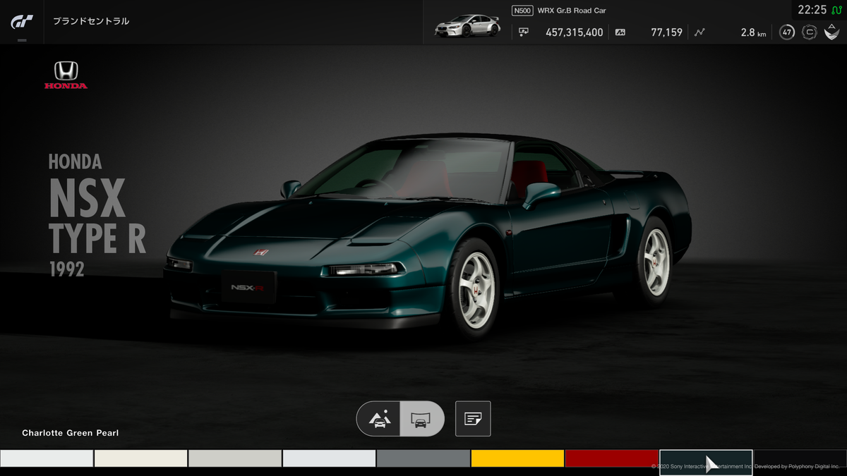Screen dimensions: 847x476
Task: Click the mileage points icon beside 77,159
Action: 620,32
